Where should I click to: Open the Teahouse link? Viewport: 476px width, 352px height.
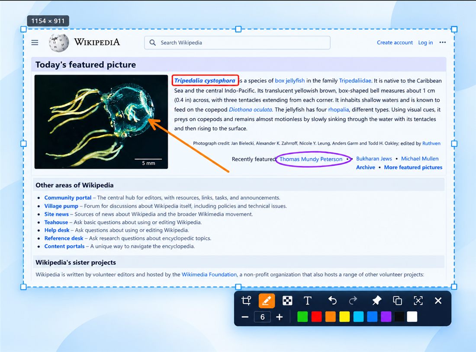coord(56,222)
